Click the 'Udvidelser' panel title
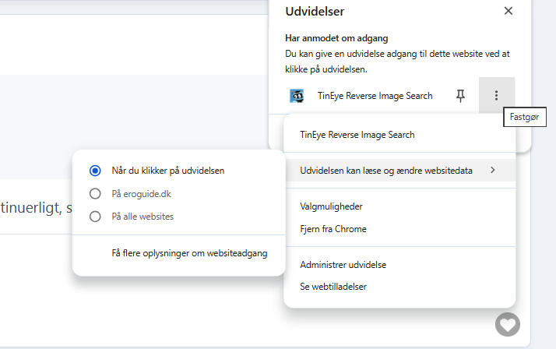The width and height of the screenshot is (556, 349). click(315, 12)
